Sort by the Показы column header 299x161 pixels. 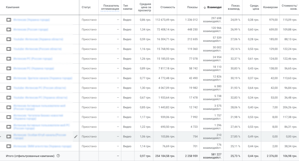coord(192,7)
